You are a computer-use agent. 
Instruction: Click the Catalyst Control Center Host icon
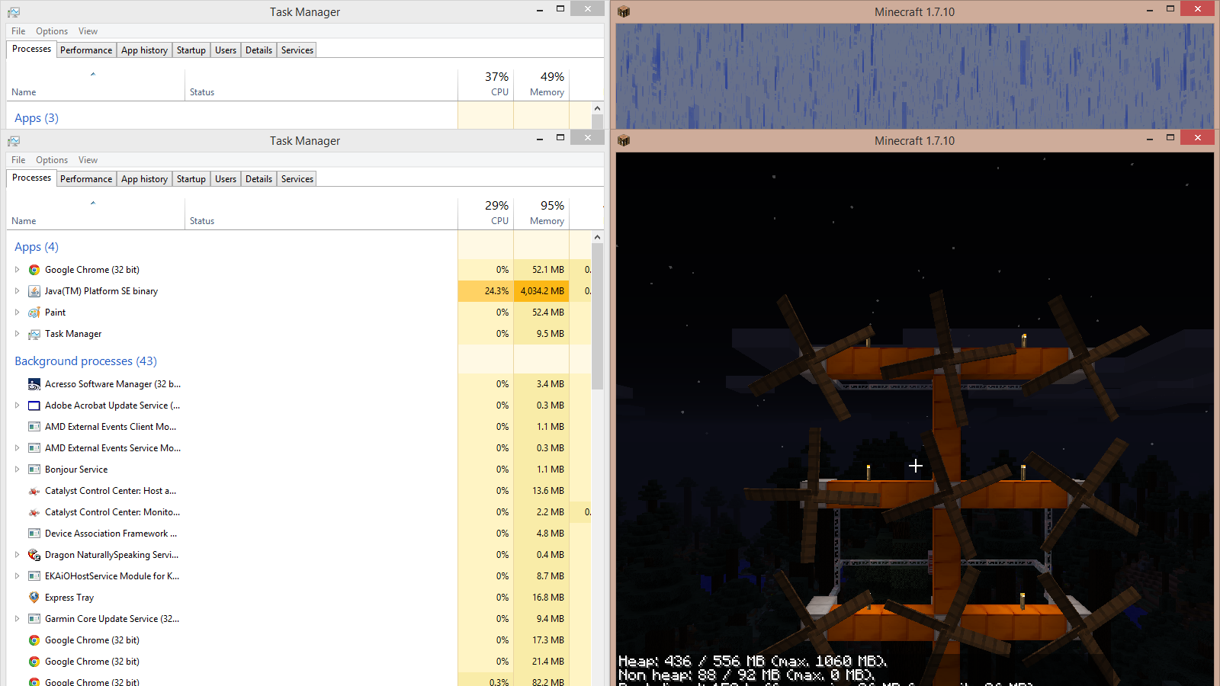point(34,491)
